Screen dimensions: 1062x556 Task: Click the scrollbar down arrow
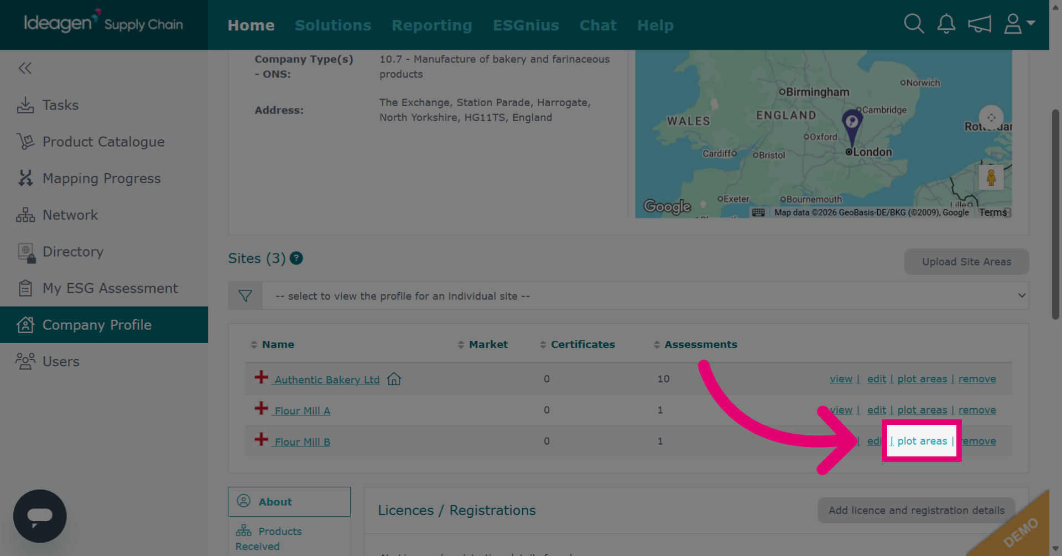[1055, 549]
